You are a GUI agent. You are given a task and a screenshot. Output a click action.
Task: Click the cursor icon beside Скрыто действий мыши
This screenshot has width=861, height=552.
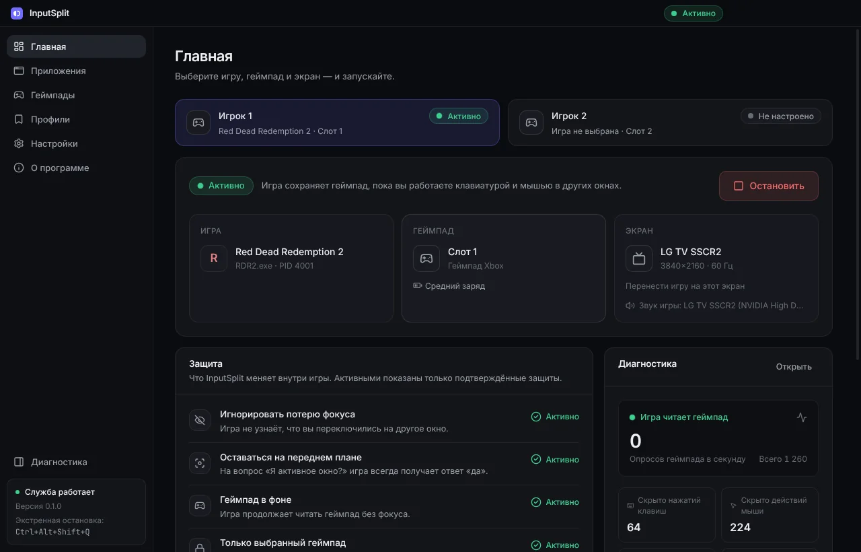coord(733,506)
